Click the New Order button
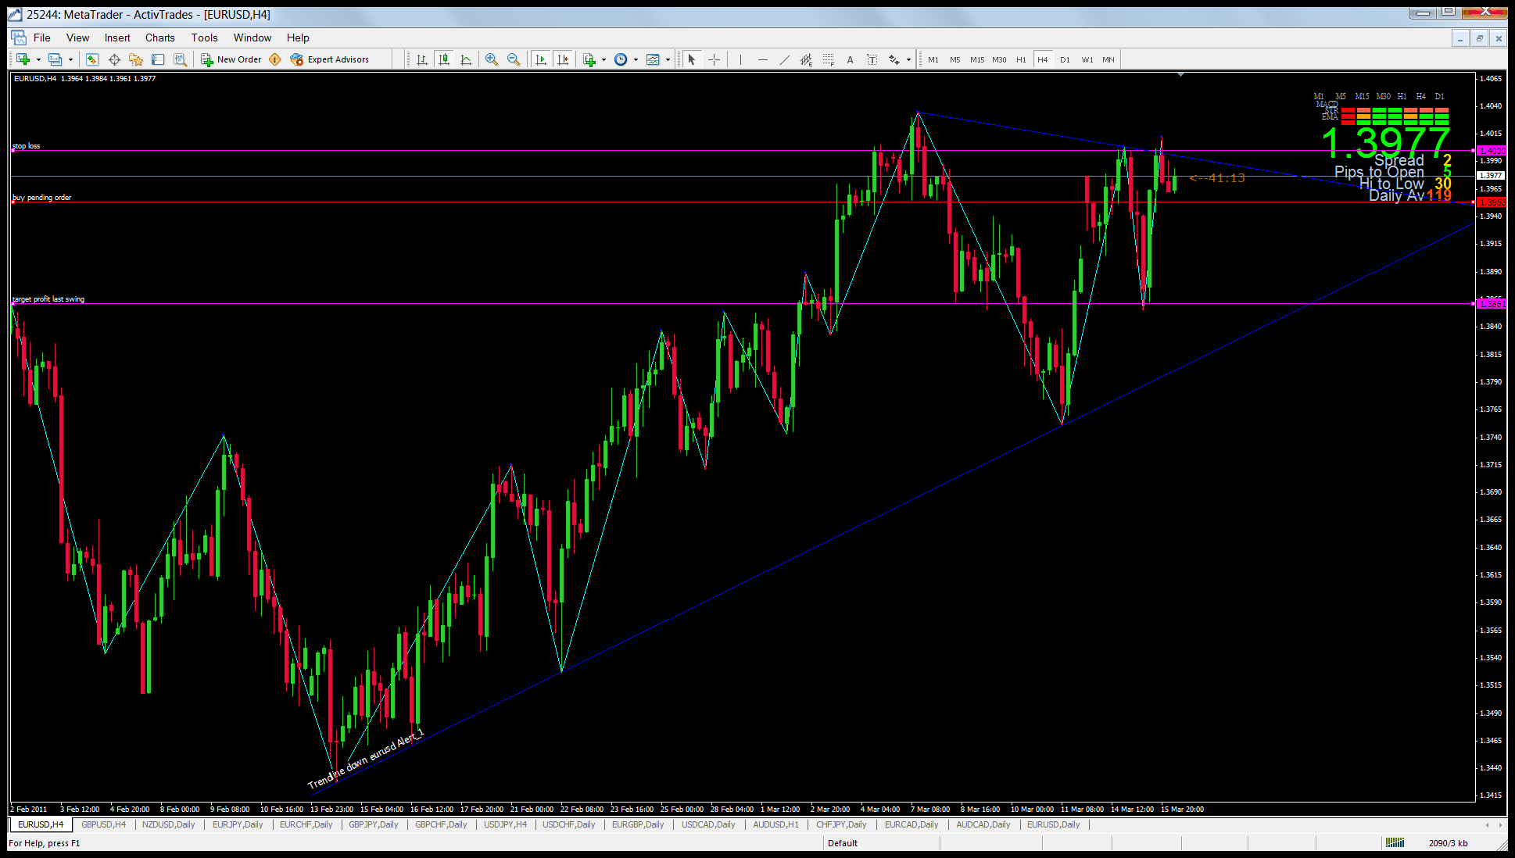This screenshot has width=1515, height=858. (231, 59)
